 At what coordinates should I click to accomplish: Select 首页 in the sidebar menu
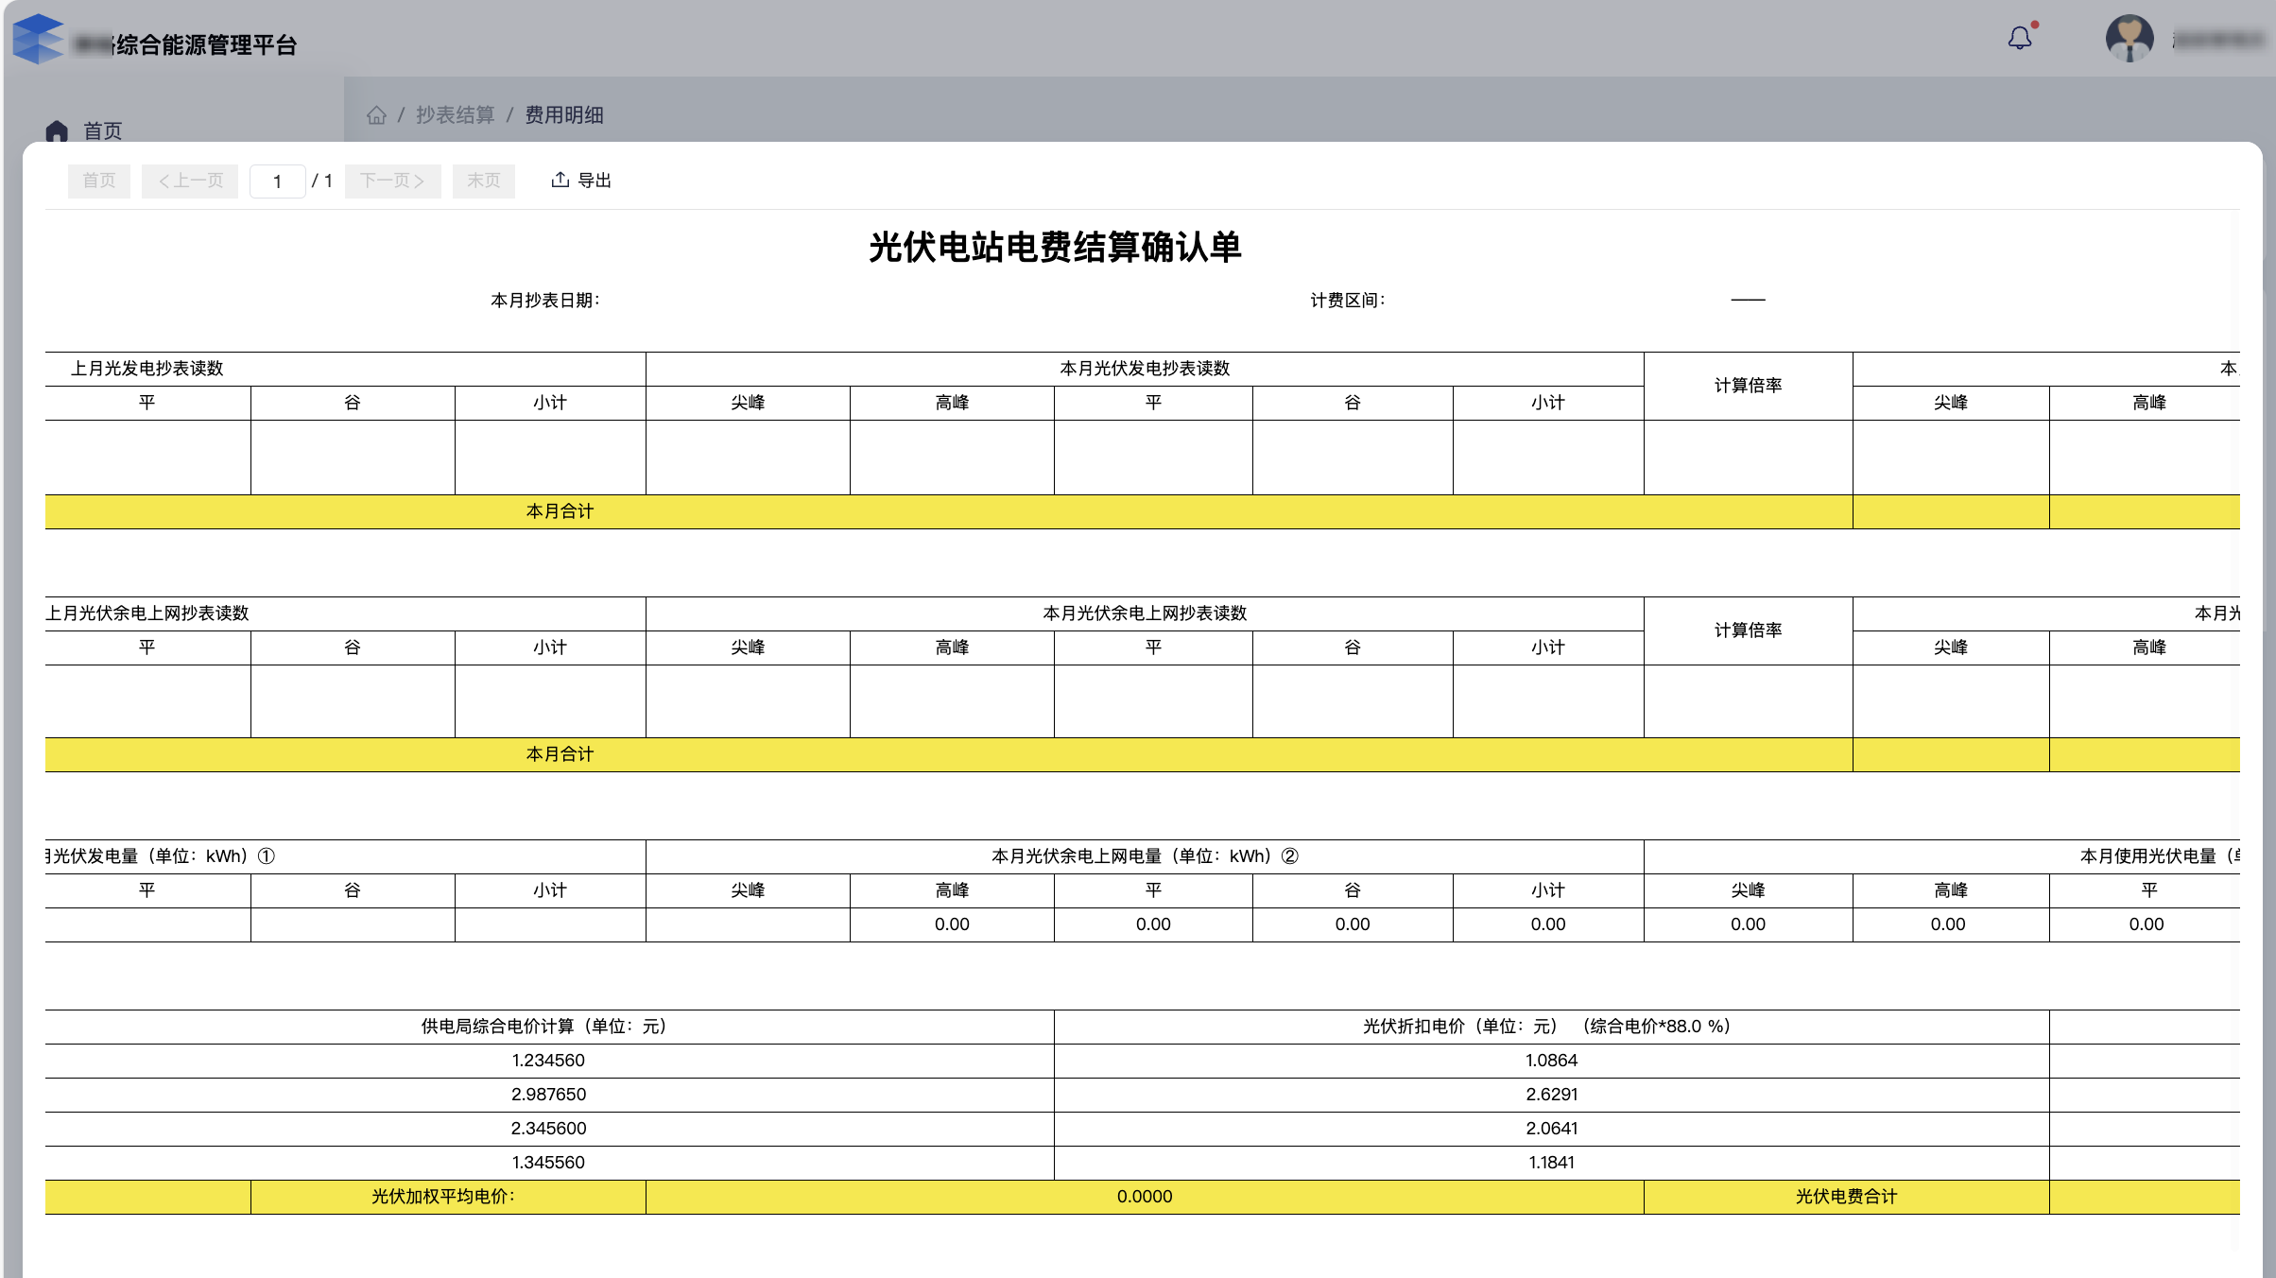(x=103, y=131)
